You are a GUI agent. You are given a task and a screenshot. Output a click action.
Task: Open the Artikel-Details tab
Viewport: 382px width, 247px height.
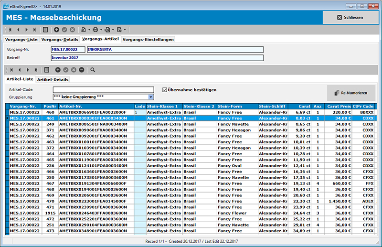coord(53,79)
